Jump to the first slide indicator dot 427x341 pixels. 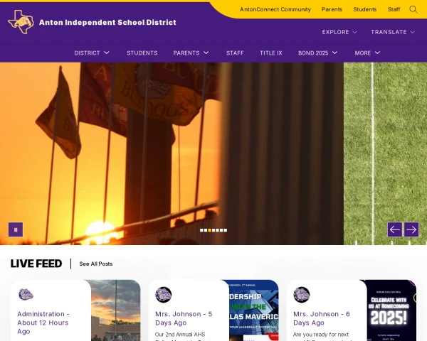[x=201, y=230]
